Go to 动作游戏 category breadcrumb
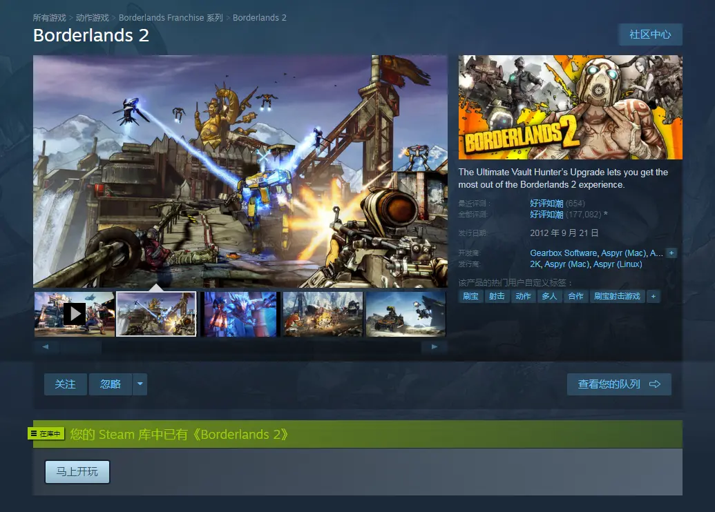715x512 pixels. click(x=92, y=18)
